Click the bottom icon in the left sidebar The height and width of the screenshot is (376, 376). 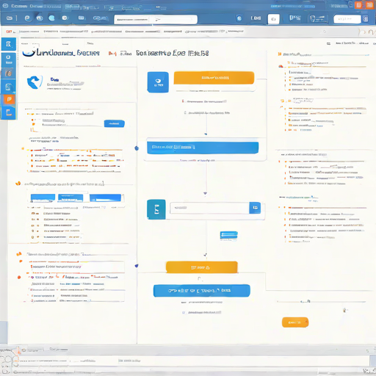click(9, 112)
